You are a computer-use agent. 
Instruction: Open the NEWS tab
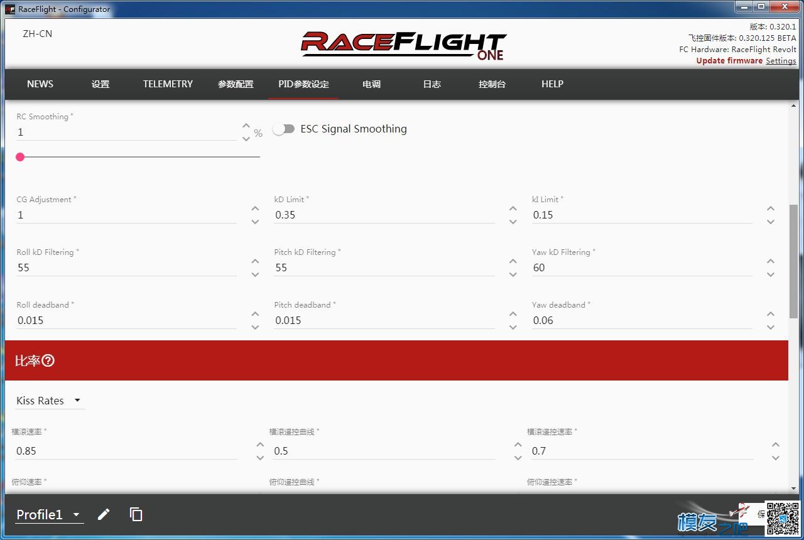[40, 84]
